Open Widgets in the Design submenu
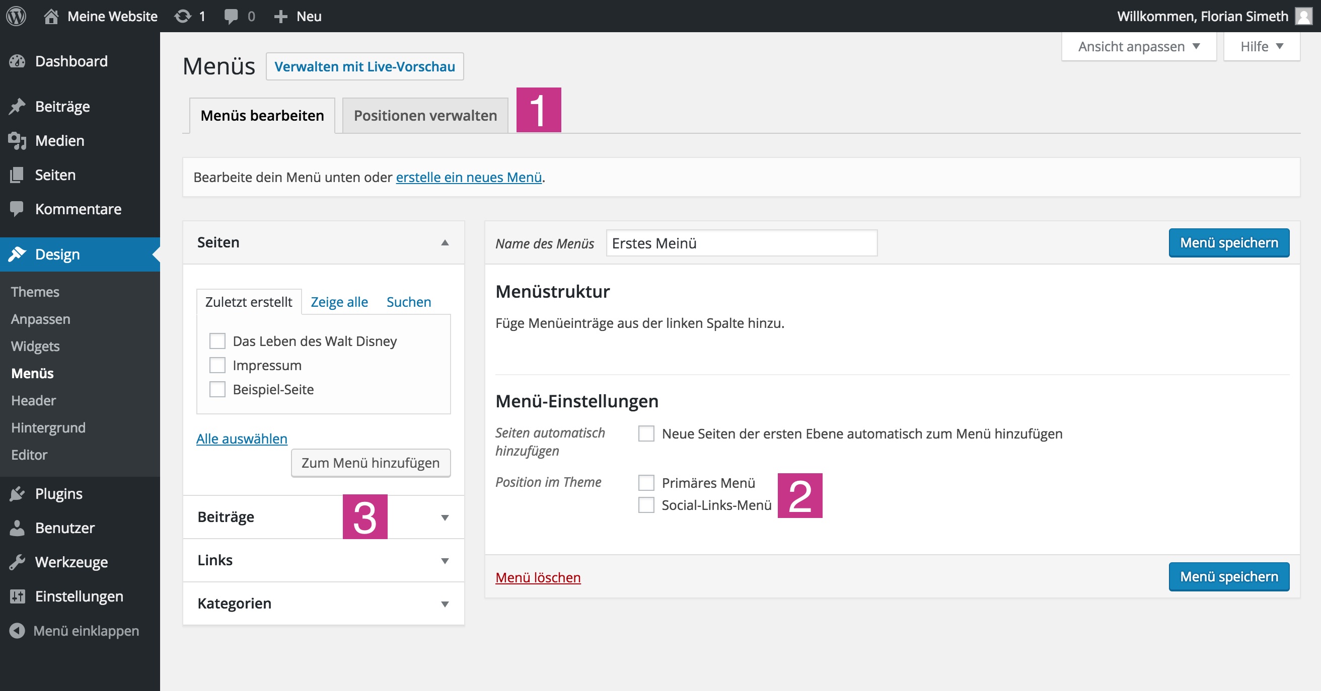The height and width of the screenshot is (691, 1321). click(35, 347)
